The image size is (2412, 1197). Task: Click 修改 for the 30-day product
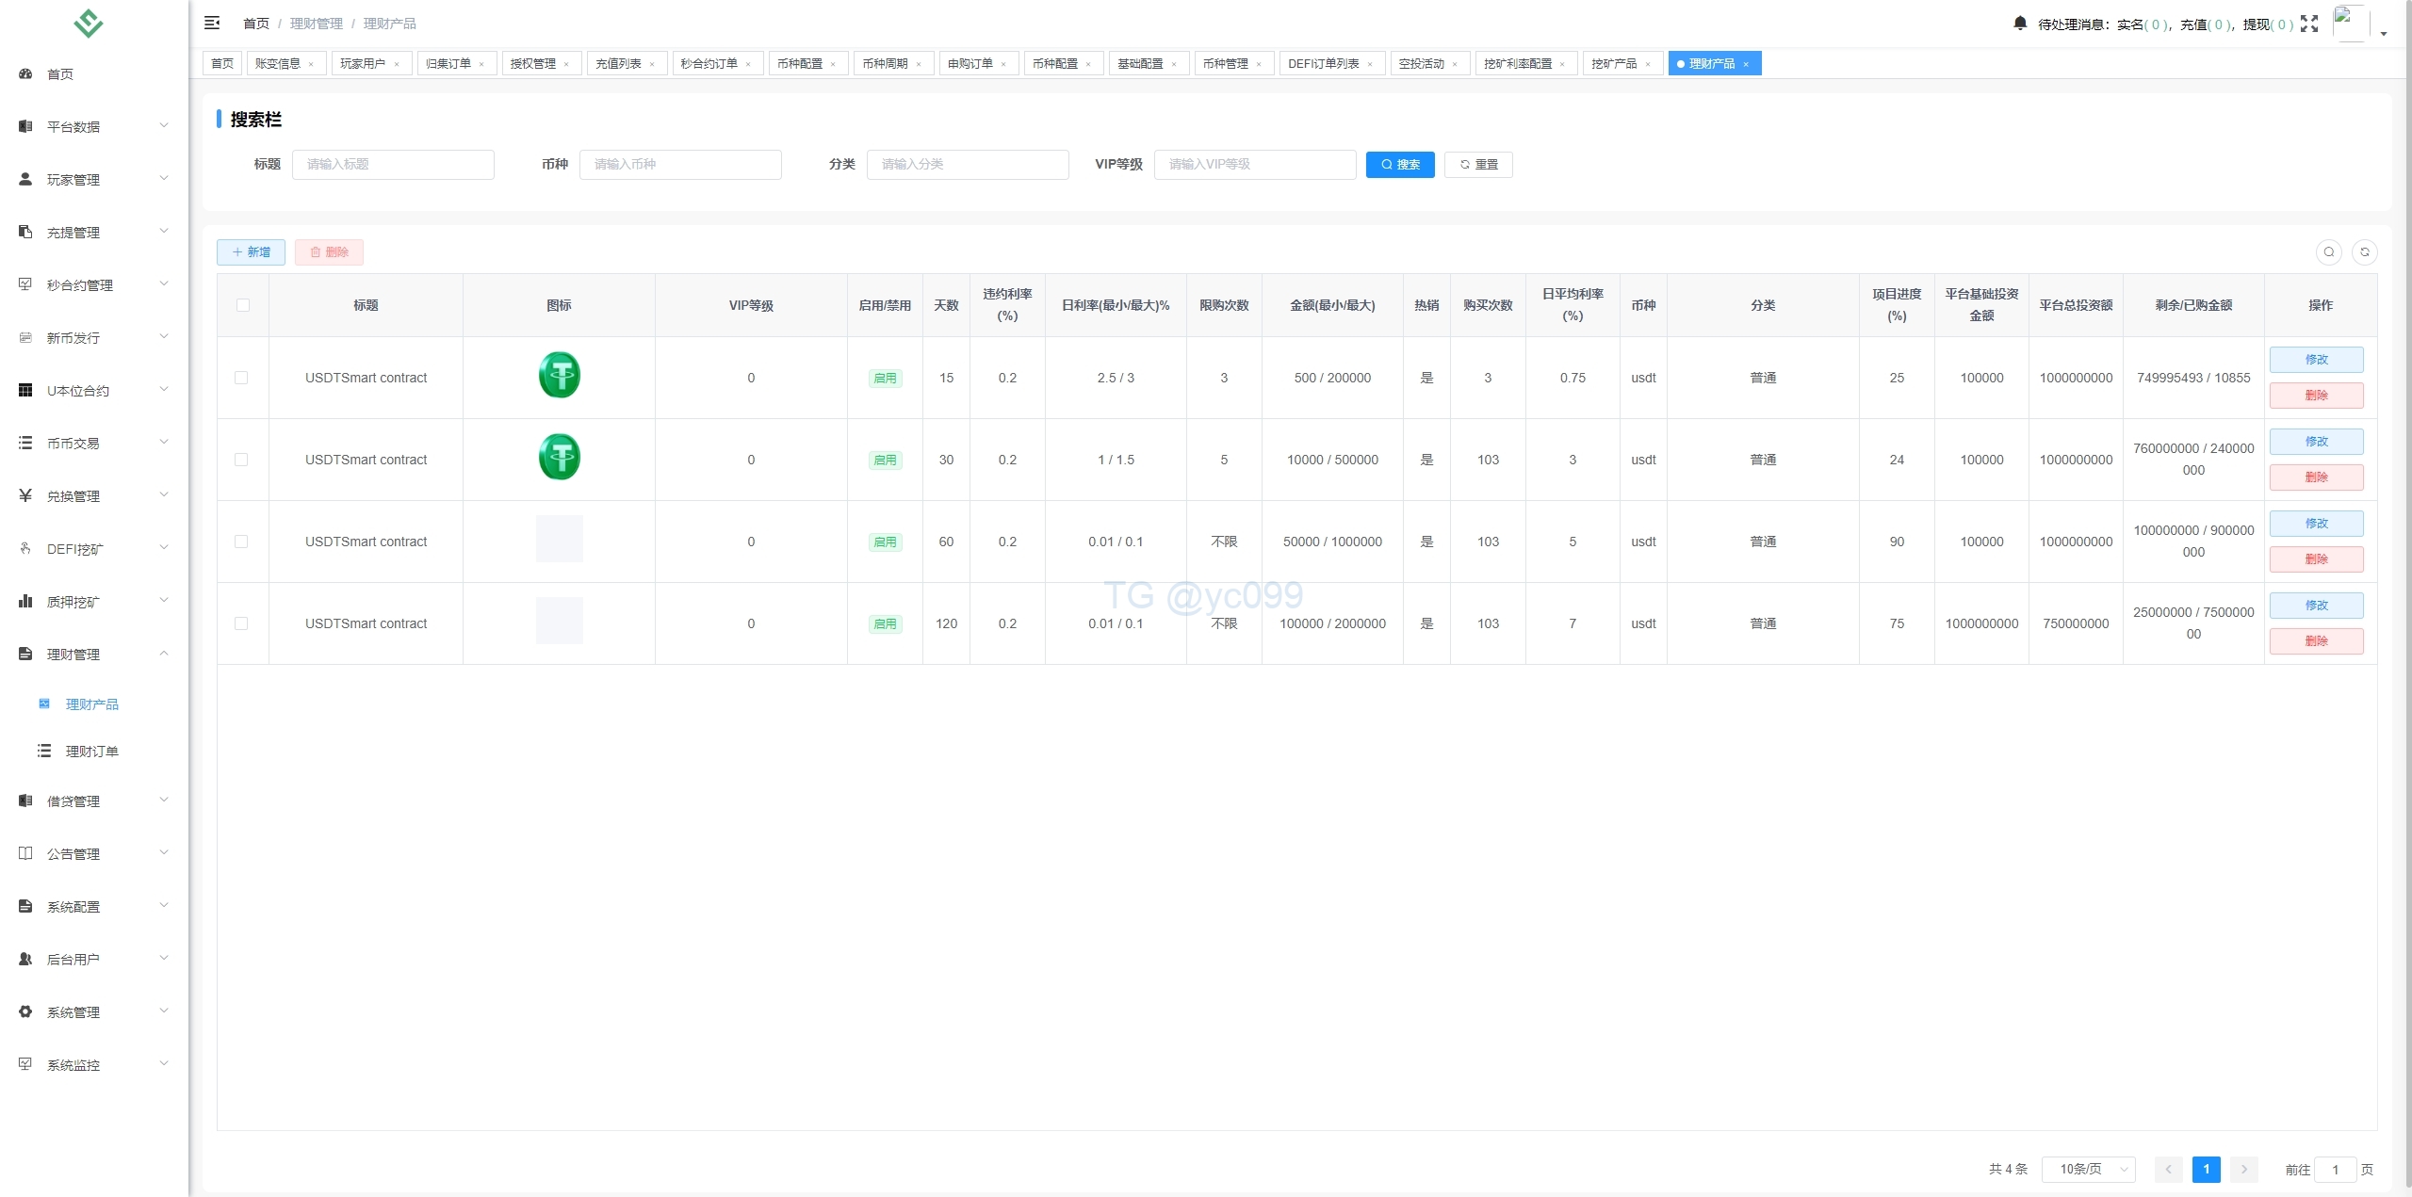(x=2316, y=442)
